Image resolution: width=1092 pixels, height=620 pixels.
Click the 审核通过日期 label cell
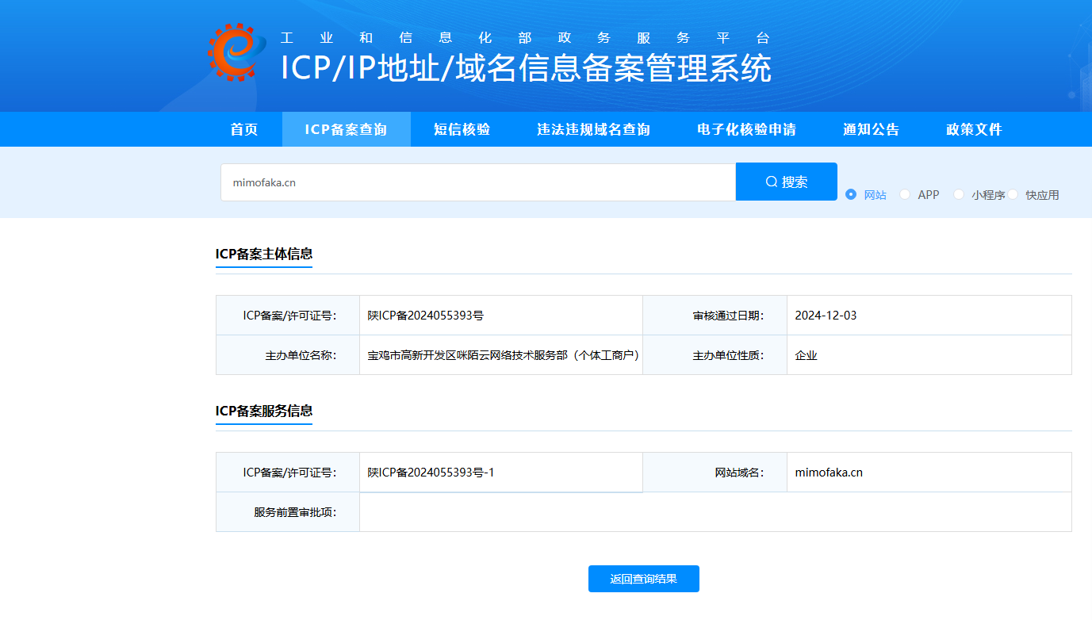click(715, 316)
